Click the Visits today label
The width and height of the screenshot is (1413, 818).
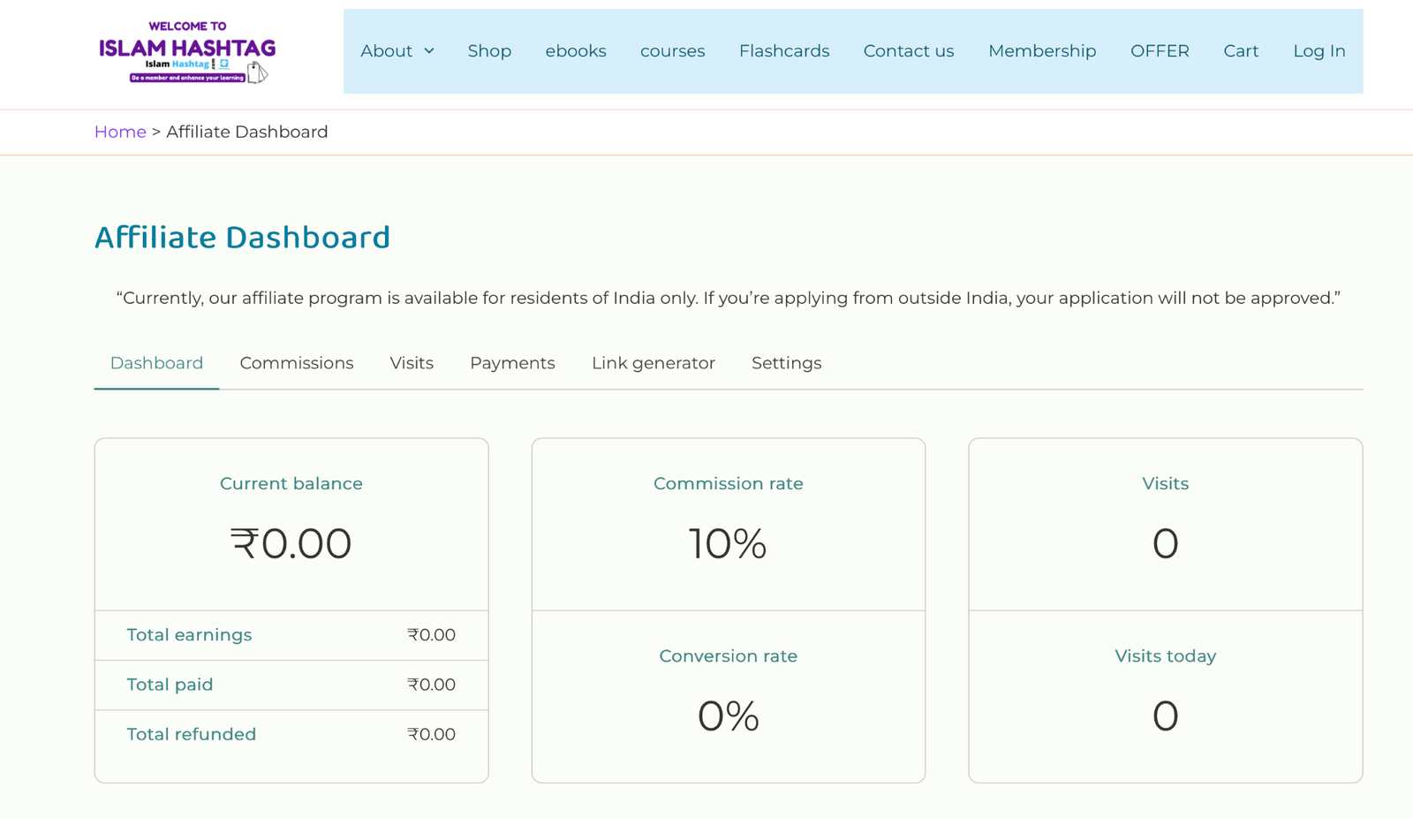pos(1166,656)
